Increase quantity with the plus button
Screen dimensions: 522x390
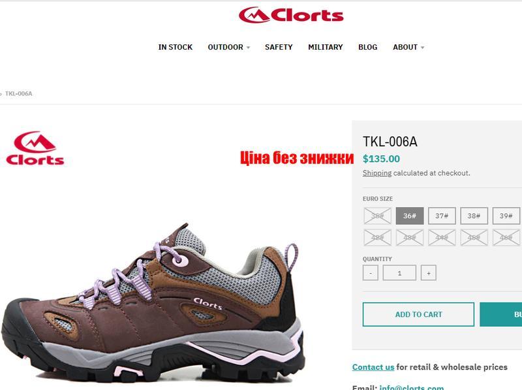[429, 272]
